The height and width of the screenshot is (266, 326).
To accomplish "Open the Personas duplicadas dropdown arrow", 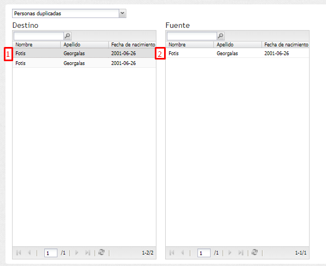I will (123, 13).
